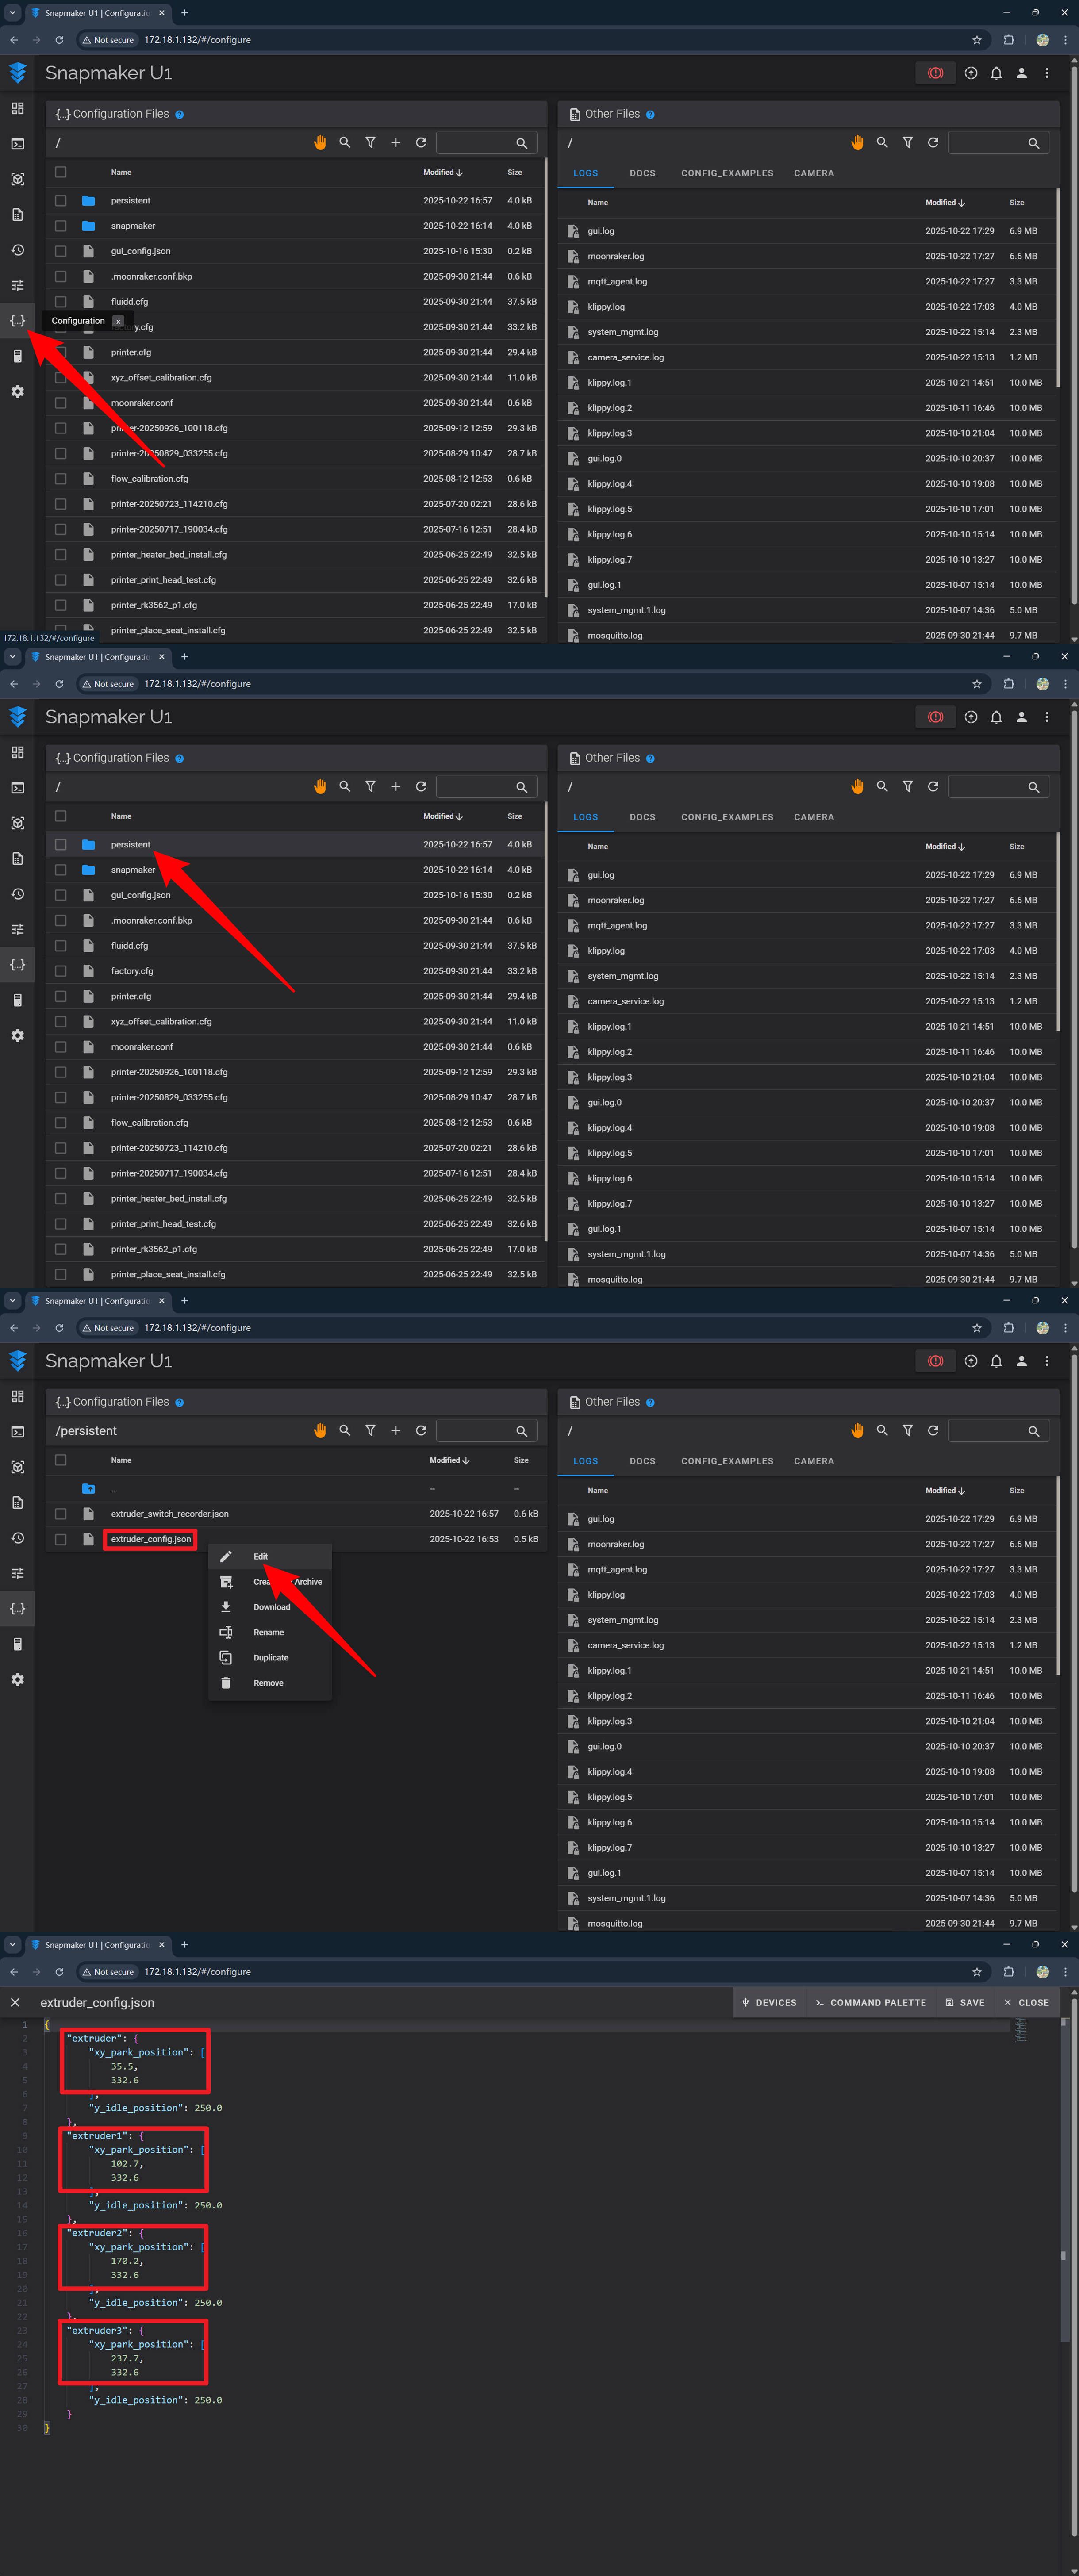Open the filter funnel menu in /persistent toolbar
The height and width of the screenshot is (2576, 1079).
tap(370, 1430)
